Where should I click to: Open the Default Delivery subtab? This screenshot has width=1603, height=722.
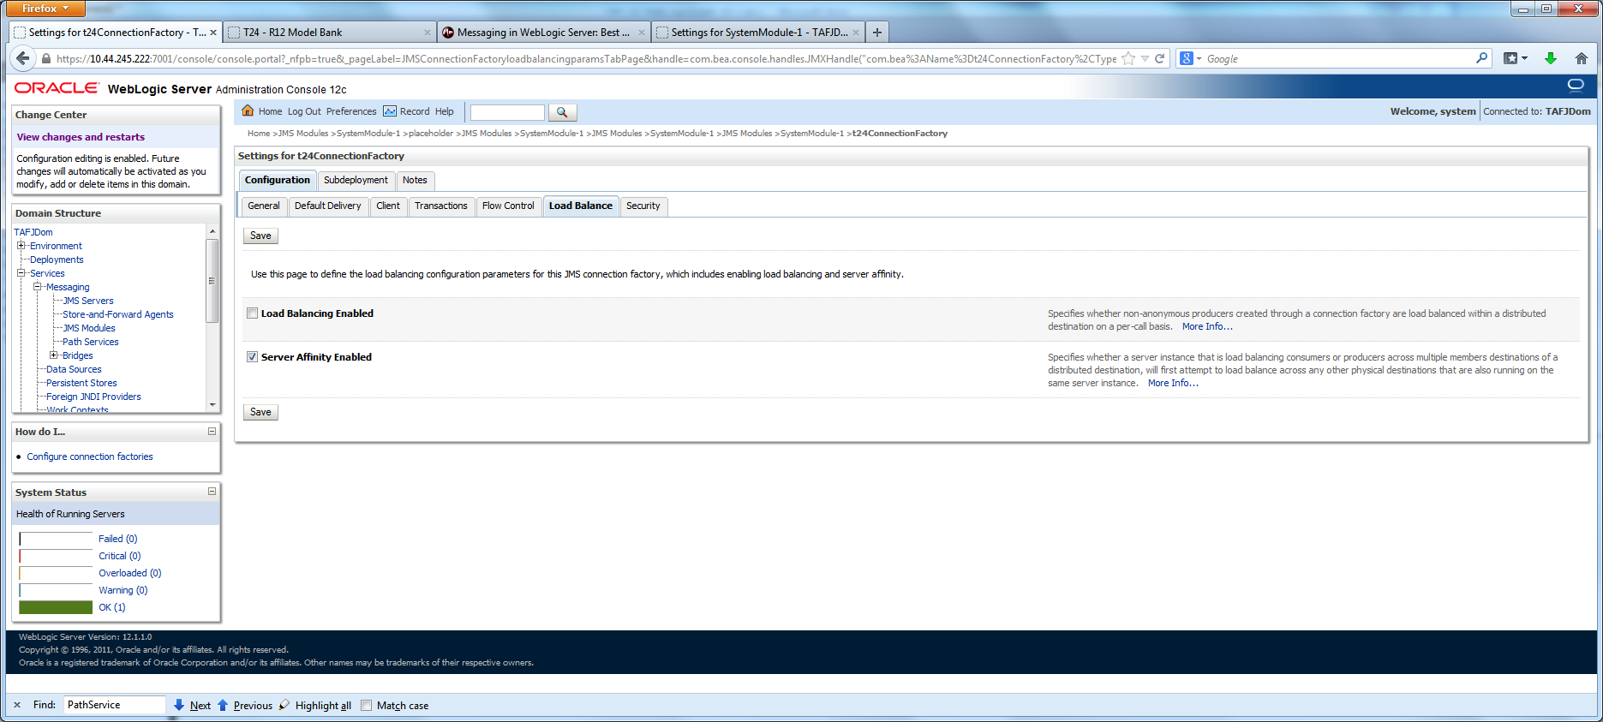(x=327, y=206)
